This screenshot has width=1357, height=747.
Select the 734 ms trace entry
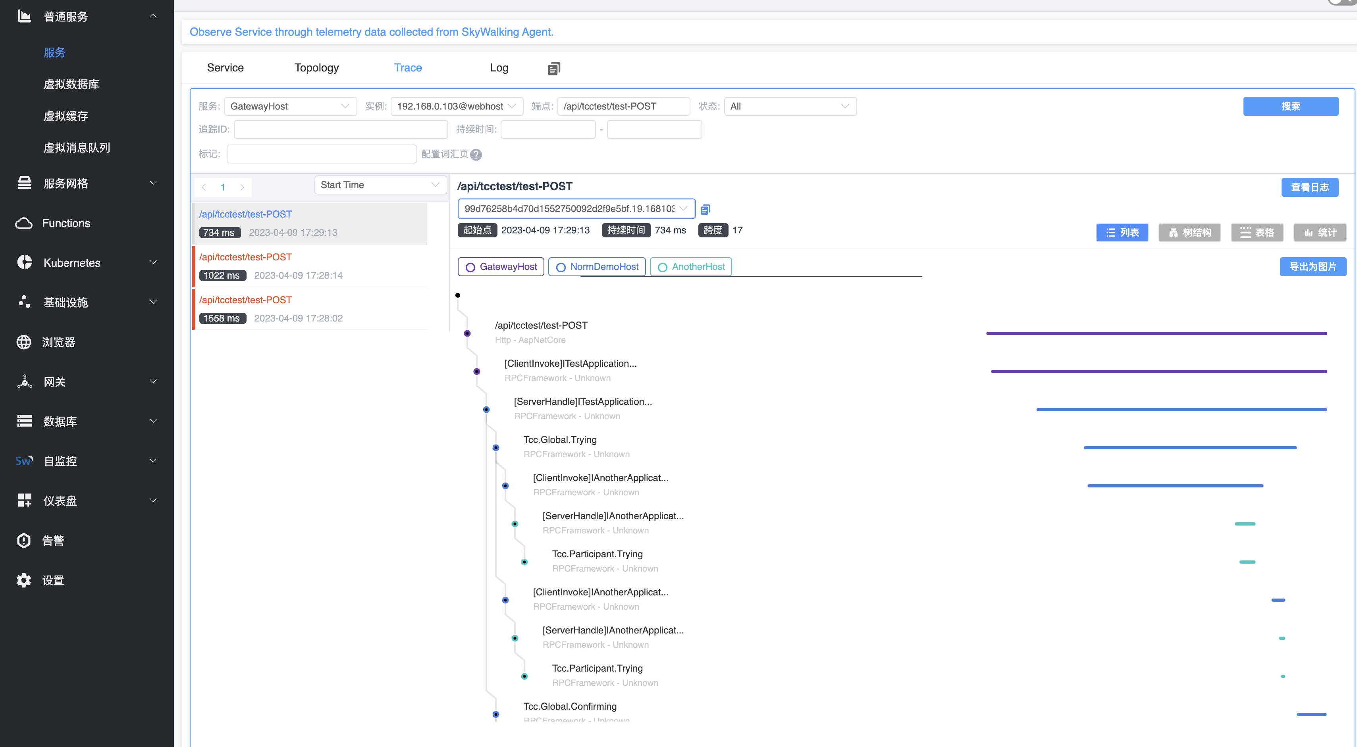pos(310,223)
